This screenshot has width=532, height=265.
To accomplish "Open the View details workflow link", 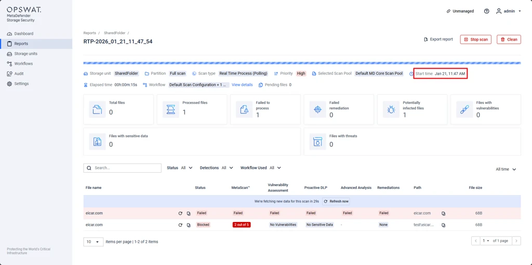I will click(x=242, y=85).
